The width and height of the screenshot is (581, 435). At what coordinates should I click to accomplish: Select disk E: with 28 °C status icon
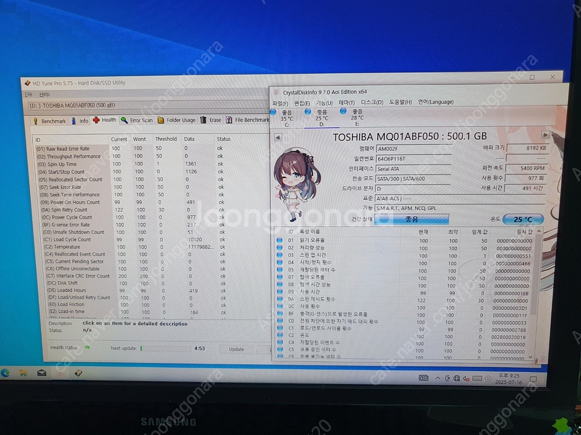(x=343, y=111)
